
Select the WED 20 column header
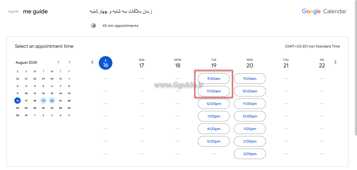click(250, 63)
